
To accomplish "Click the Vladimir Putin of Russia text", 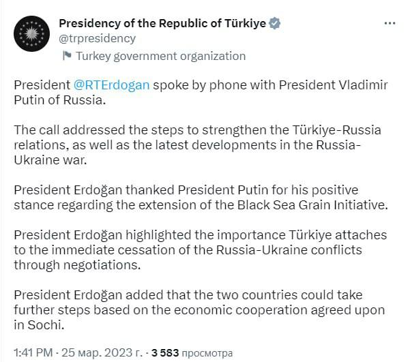I will [x=201, y=93].
